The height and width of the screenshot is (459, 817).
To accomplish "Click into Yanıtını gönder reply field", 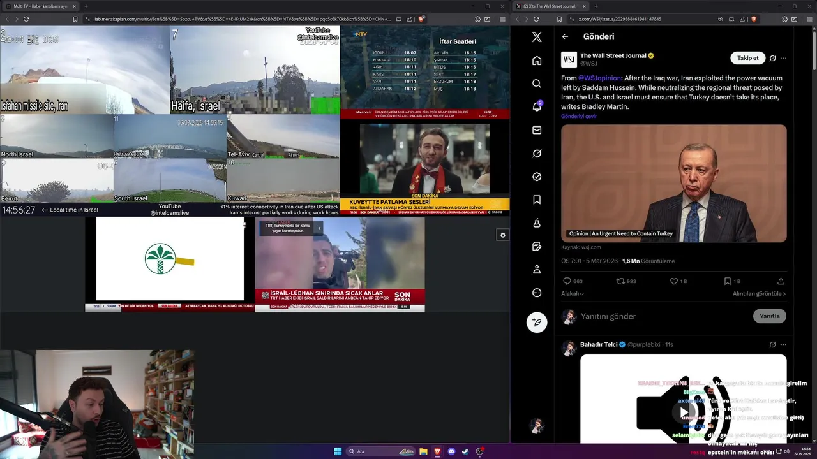I will tap(664, 316).
